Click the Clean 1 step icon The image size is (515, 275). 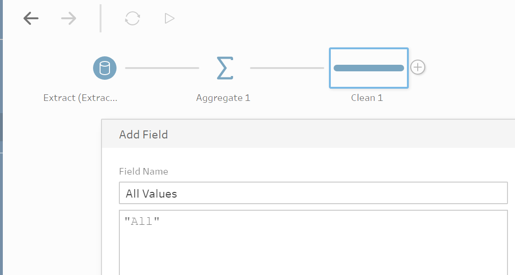click(368, 68)
